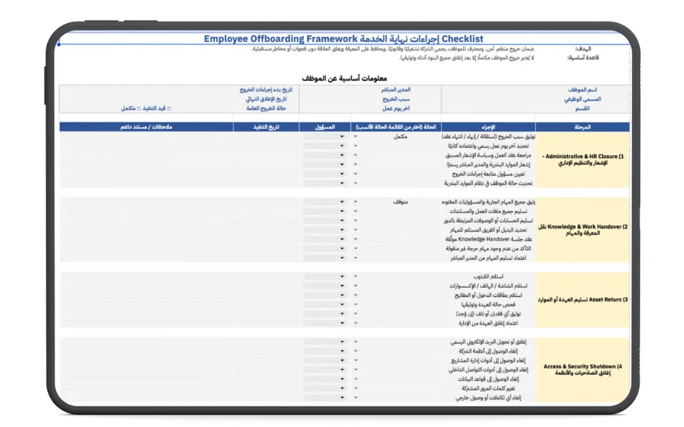The height and width of the screenshot is (427, 684).
Task: Open المسؤول dropdown for استلام بطاقات الدخول row
Action: coord(342,295)
